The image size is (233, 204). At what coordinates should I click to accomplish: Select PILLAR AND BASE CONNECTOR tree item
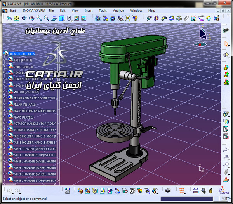pyautogui.click(x=34, y=98)
